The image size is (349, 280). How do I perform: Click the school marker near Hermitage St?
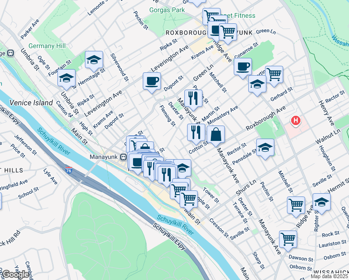click(94, 60)
